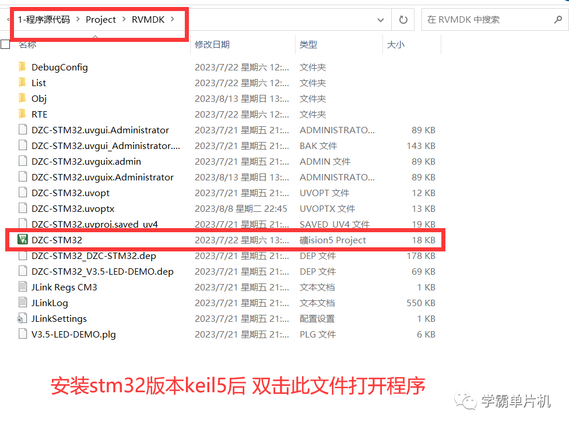Click the 550 KB size cell
569x426 pixels.
click(420, 303)
